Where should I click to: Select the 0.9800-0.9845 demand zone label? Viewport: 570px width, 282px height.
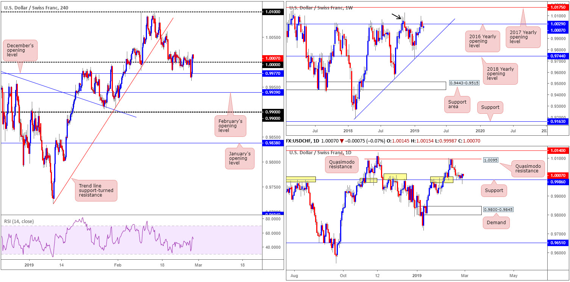coord(498,209)
